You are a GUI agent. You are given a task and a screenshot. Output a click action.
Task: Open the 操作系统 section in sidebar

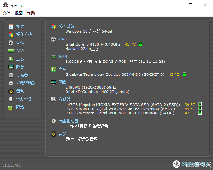[24, 34]
